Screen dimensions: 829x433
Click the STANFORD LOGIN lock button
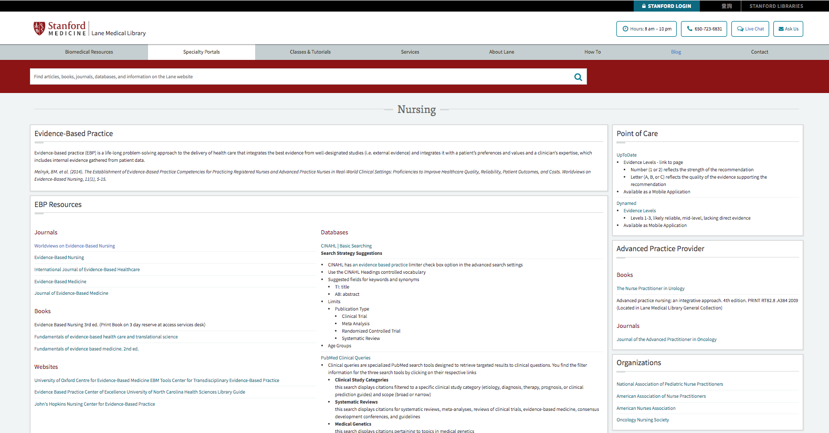point(666,6)
